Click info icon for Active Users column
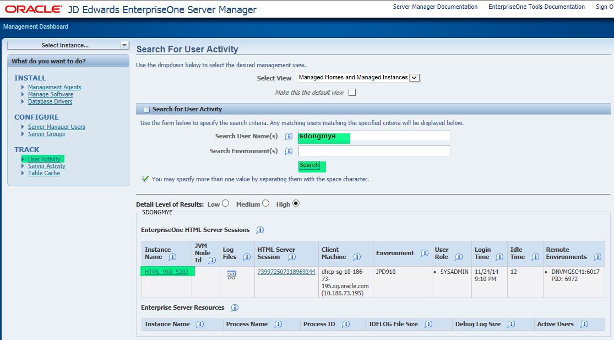Viewport: 614px width, 340px height. [584, 325]
